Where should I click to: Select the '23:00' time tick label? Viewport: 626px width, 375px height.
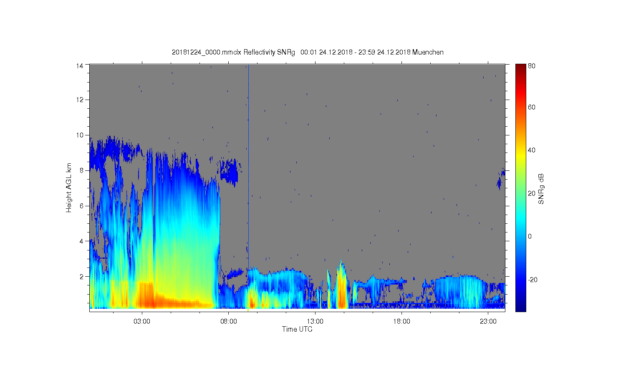[488, 322]
